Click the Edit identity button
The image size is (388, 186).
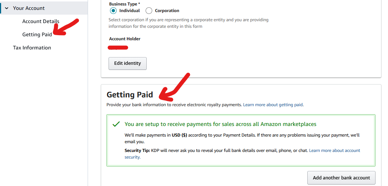click(127, 63)
